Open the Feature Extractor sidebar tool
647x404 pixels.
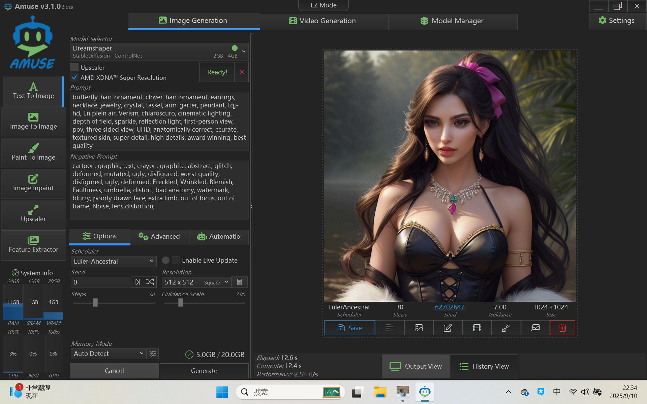point(33,245)
